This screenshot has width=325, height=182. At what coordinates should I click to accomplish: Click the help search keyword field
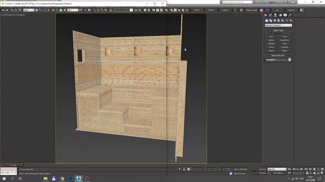(237, 2)
